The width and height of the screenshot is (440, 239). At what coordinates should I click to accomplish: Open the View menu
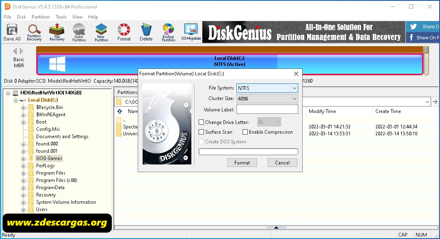(x=77, y=17)
